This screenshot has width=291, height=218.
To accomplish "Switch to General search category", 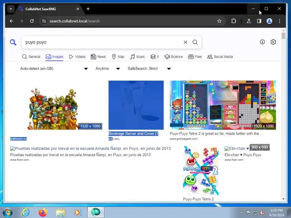I will click(x=31, y=57).
